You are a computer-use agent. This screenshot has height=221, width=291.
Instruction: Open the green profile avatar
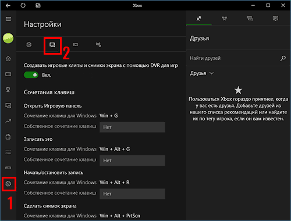[x=8, y=38]
